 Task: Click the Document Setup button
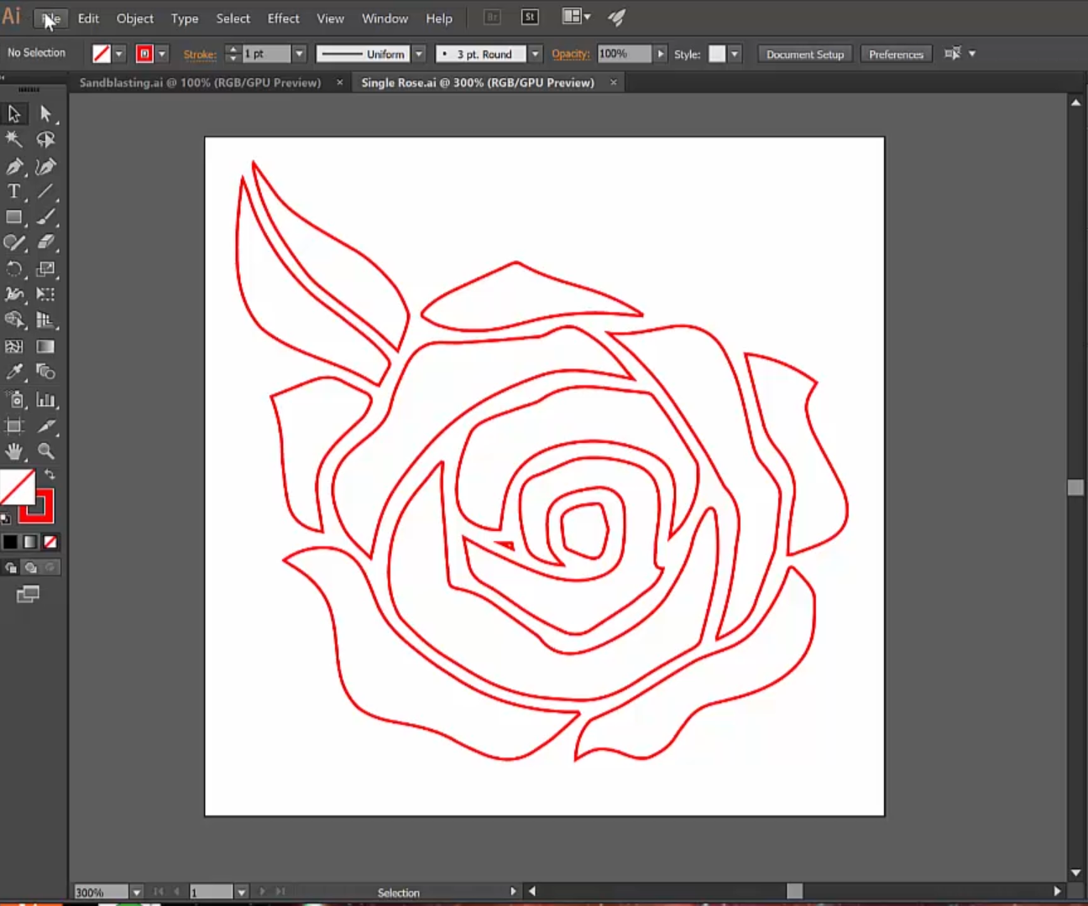click(804, 54)
